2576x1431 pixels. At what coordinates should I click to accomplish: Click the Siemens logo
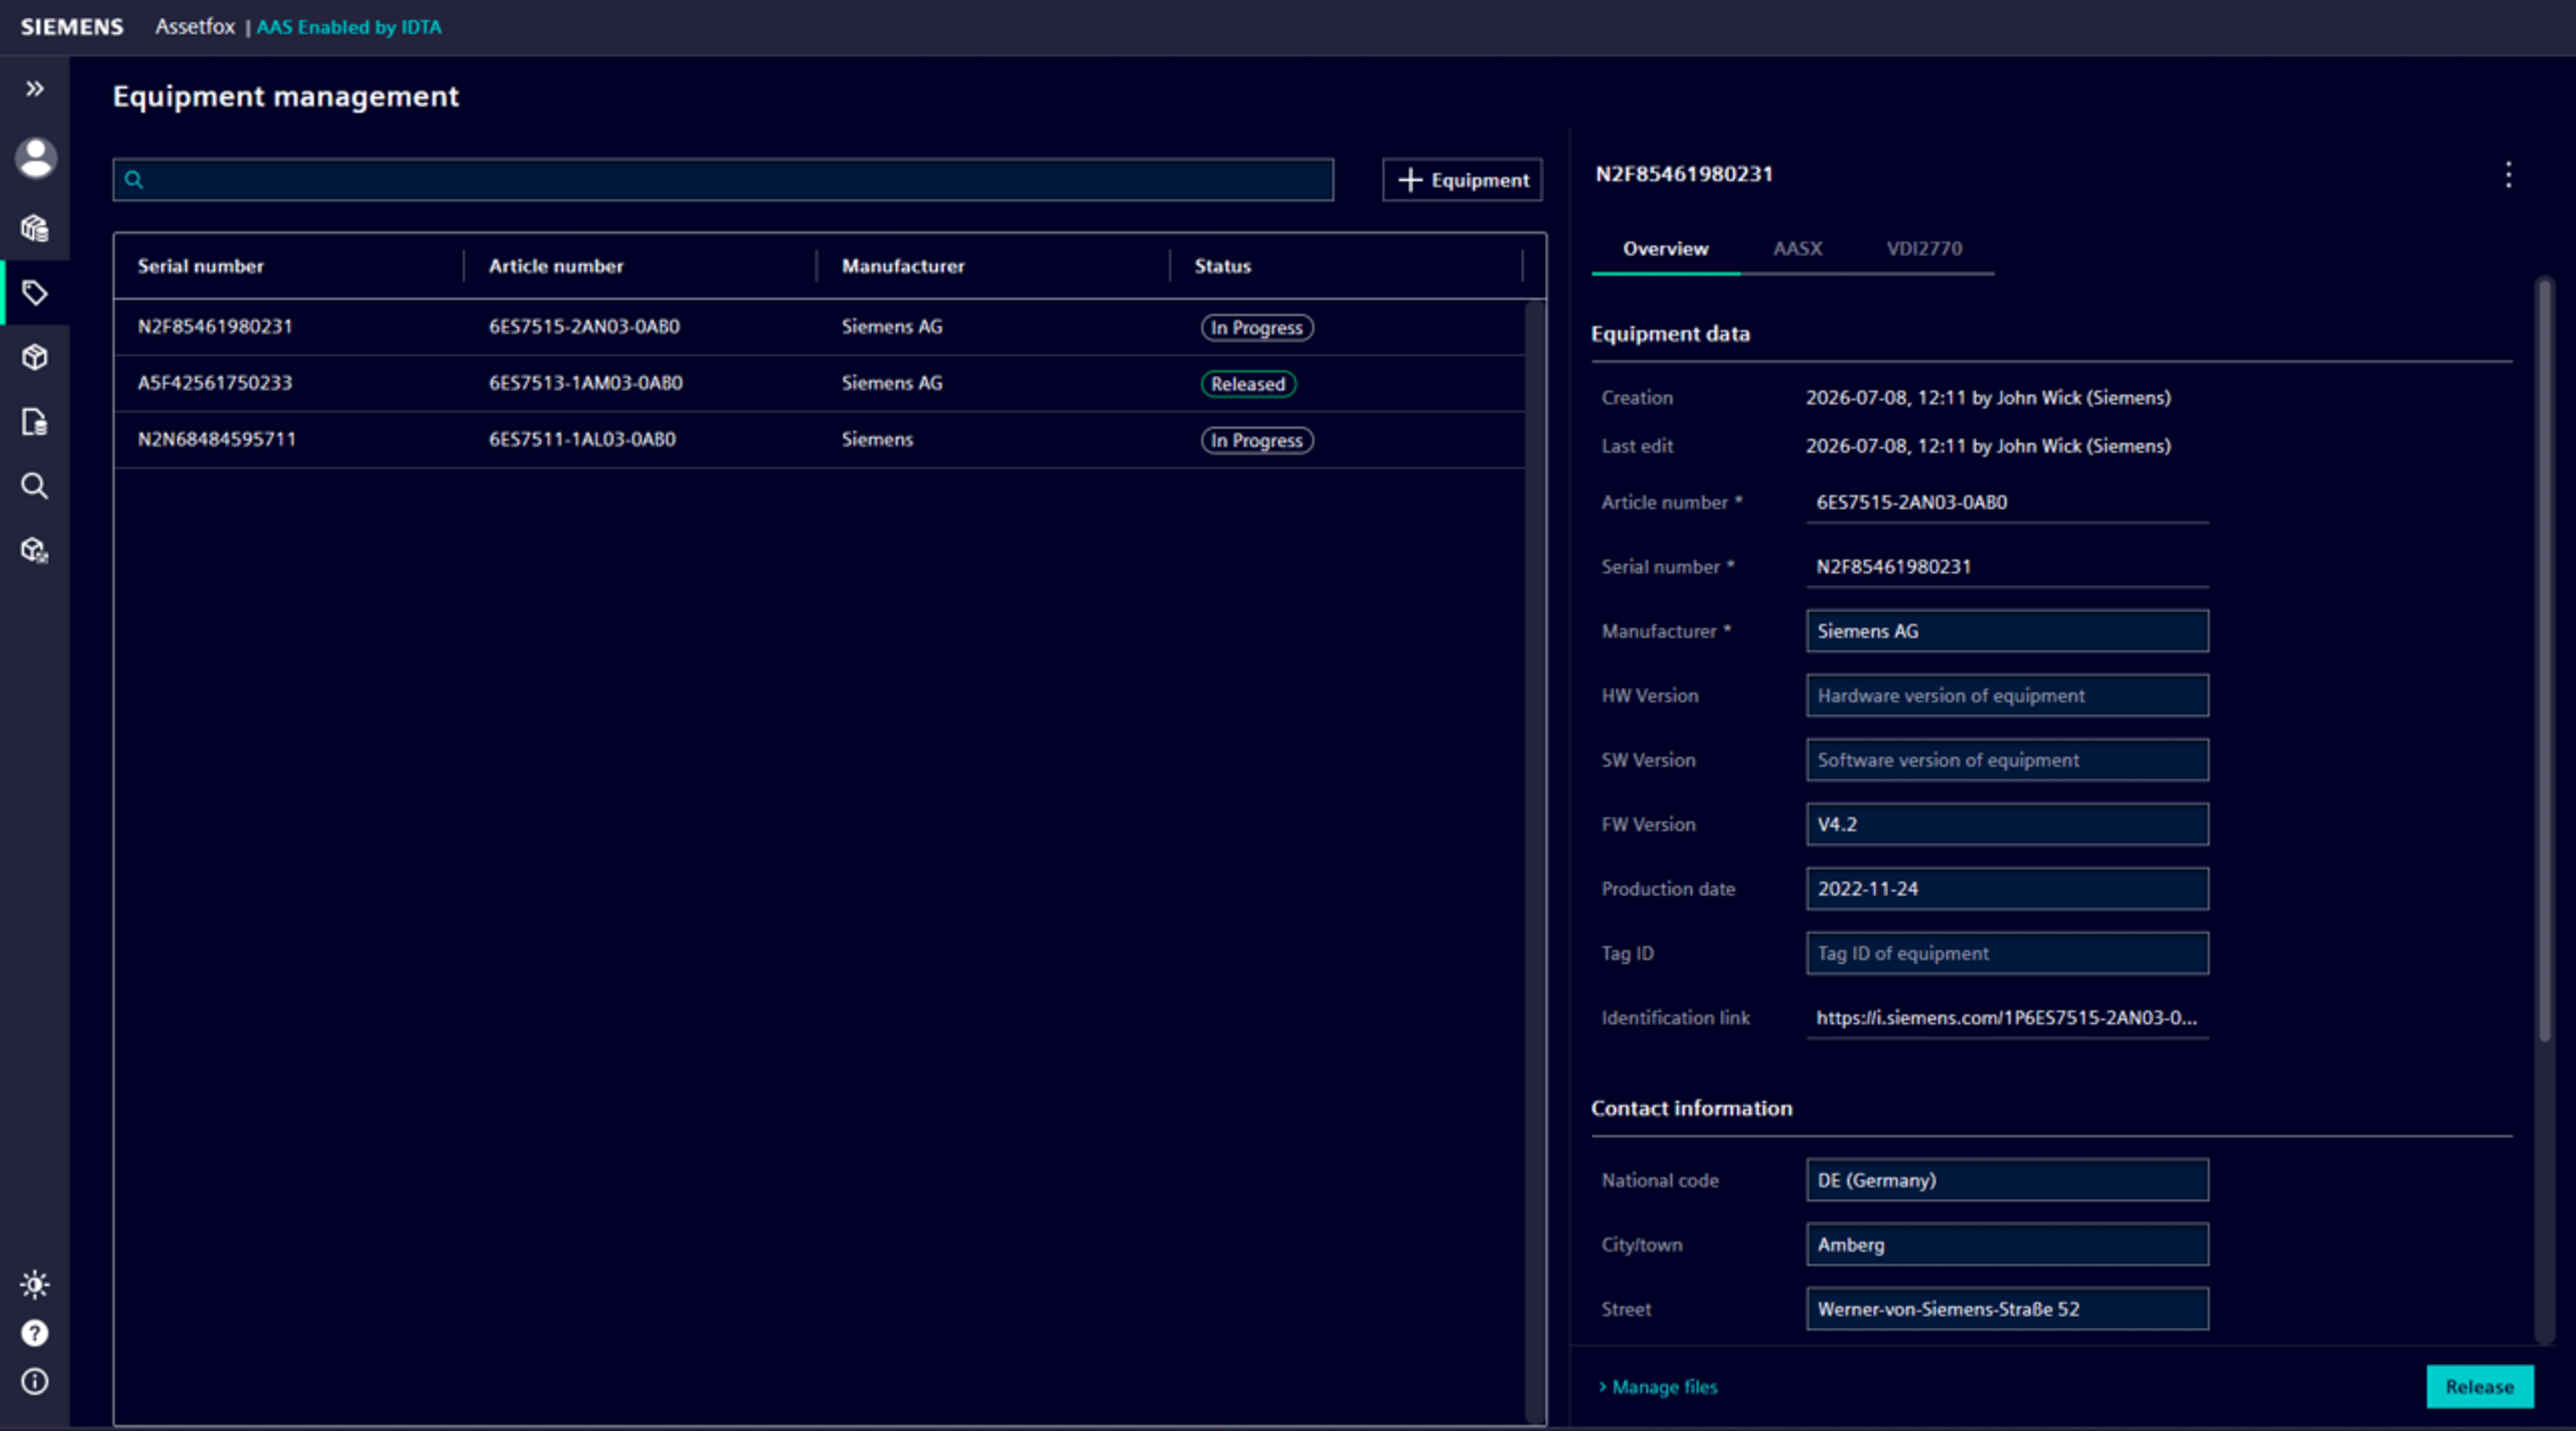click(x=72, y=27)
